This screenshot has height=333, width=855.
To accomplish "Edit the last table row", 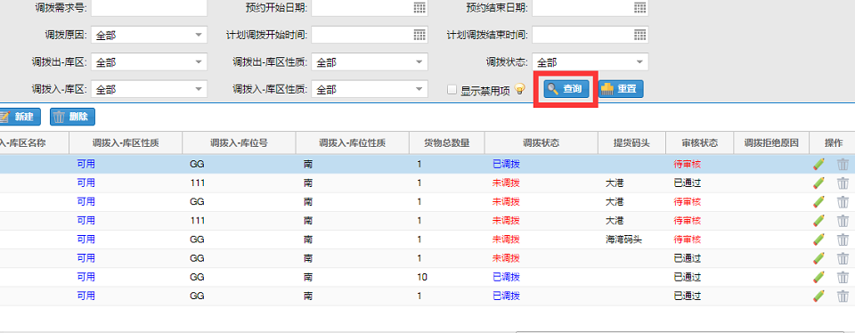I will [x=818, y=296].
